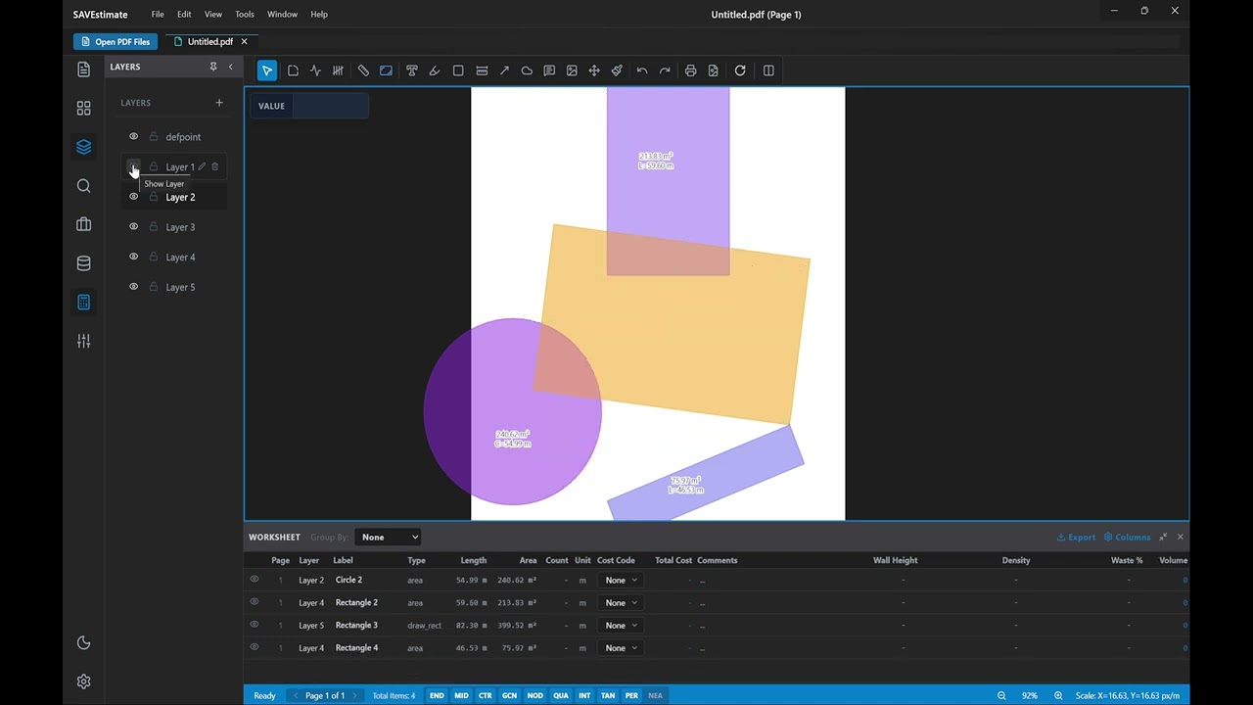Open the database sidebar icon

click(x=83, y=263)
